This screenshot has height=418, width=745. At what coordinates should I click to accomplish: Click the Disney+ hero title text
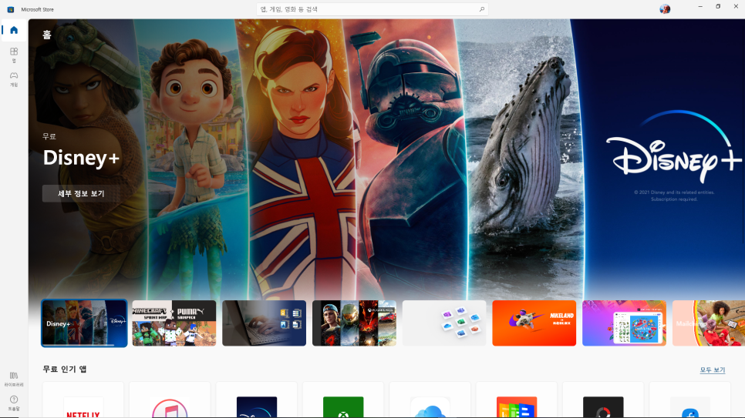pos(81,158)
